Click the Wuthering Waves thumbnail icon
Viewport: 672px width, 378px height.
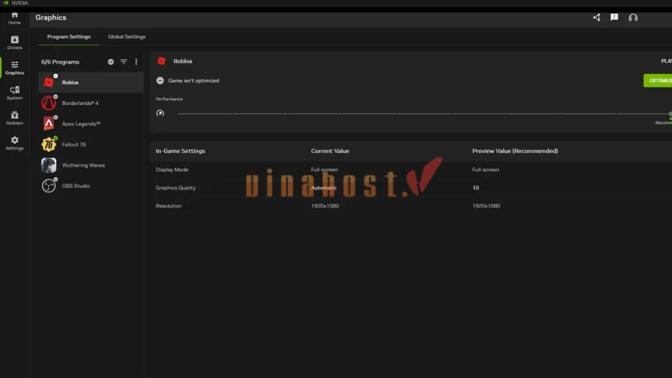point(49,165)
